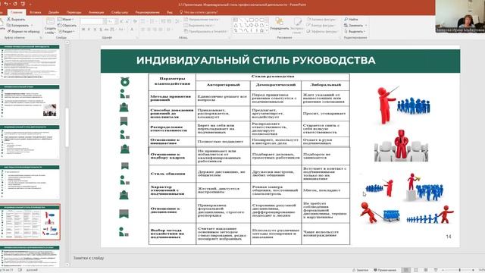Screen dimensions: 485x273
Task: Click the Redo/Repeat arrow in title bar
Action: 14,4
